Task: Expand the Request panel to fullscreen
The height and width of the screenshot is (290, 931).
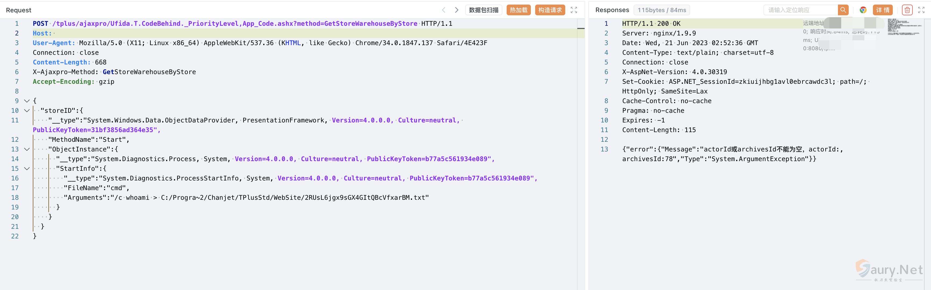Action: coord(574,10)
